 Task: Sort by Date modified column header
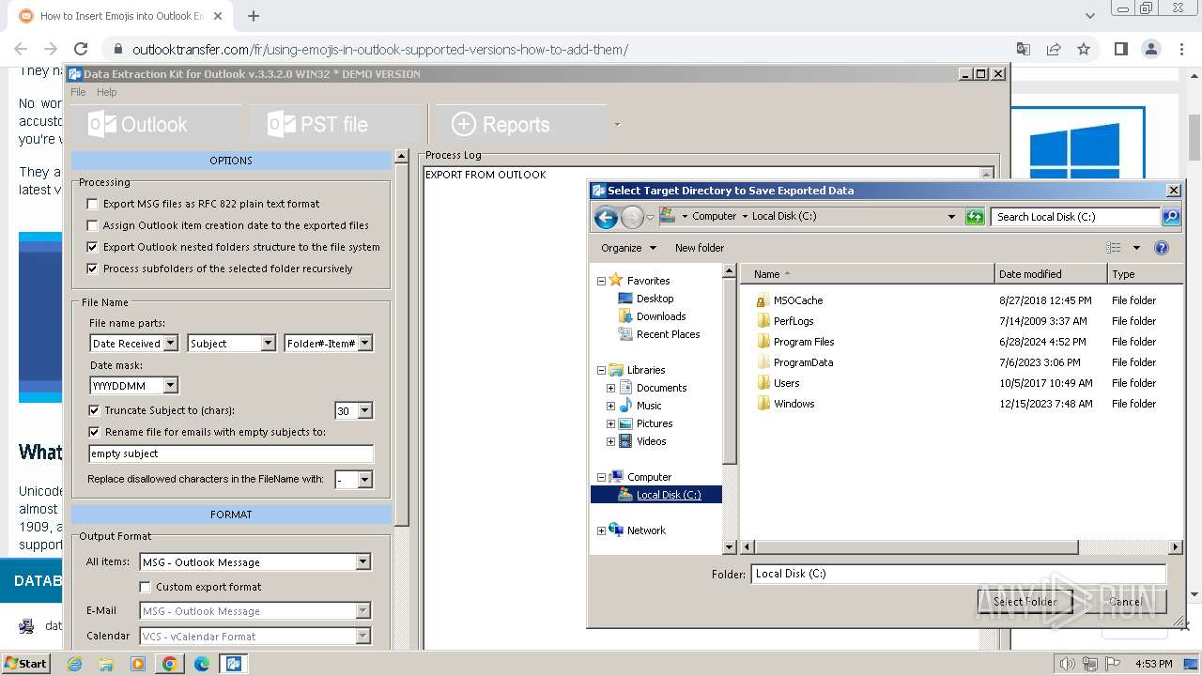(x=1051, y=274)
